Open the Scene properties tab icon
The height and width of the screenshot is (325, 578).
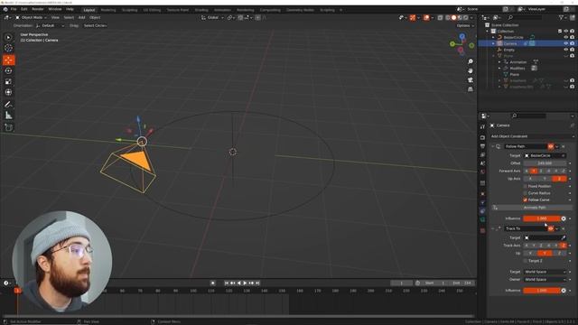(482, 163)
